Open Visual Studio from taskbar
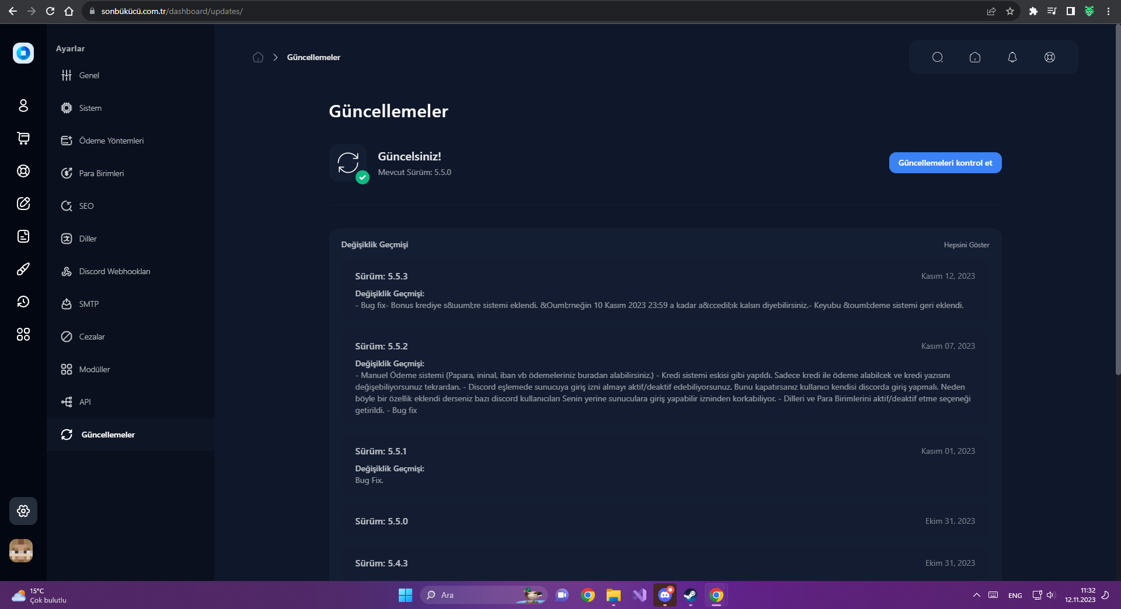The image size is (1121, 609). [x=639, y=595]
